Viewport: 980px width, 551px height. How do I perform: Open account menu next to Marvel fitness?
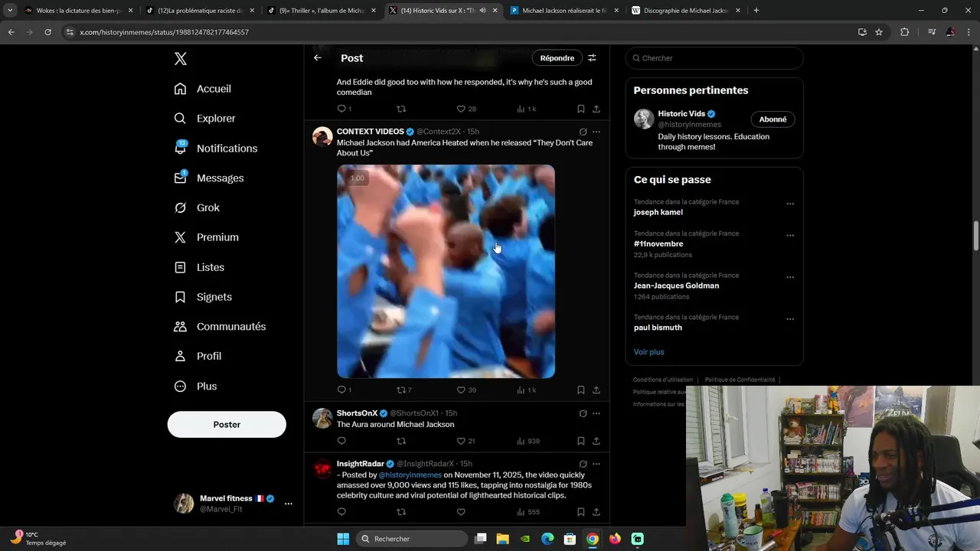click(289, 504)
